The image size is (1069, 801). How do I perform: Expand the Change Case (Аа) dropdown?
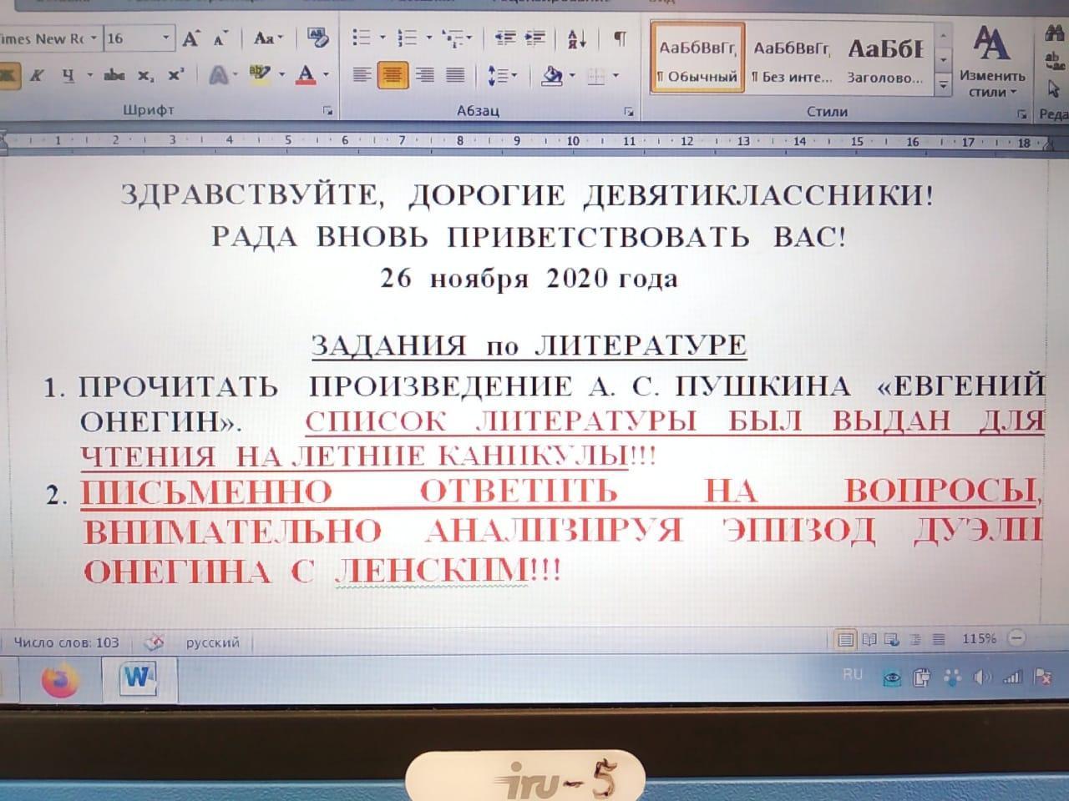(x=268, y=38)
